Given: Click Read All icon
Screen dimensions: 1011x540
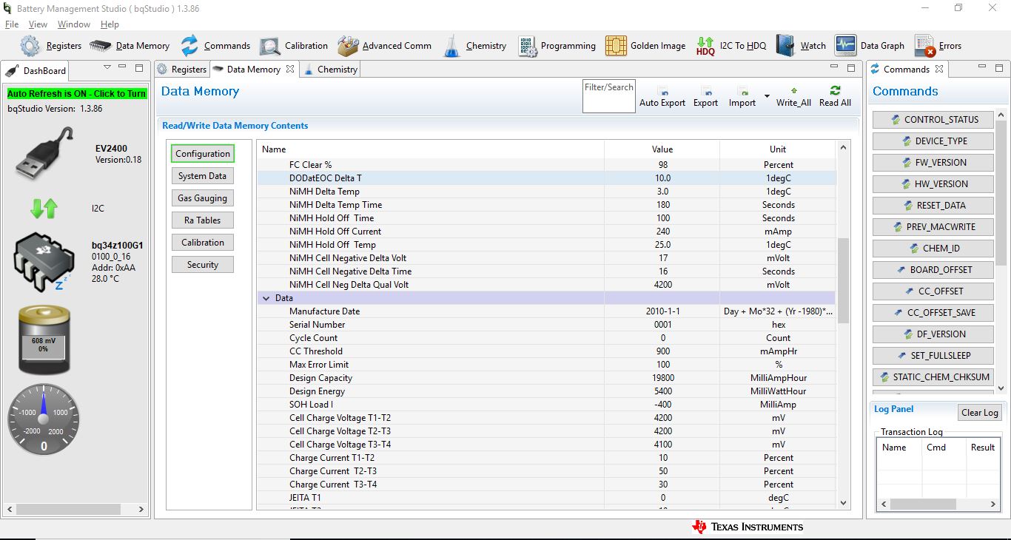Looking at the screenshot, I should point(835,90).
